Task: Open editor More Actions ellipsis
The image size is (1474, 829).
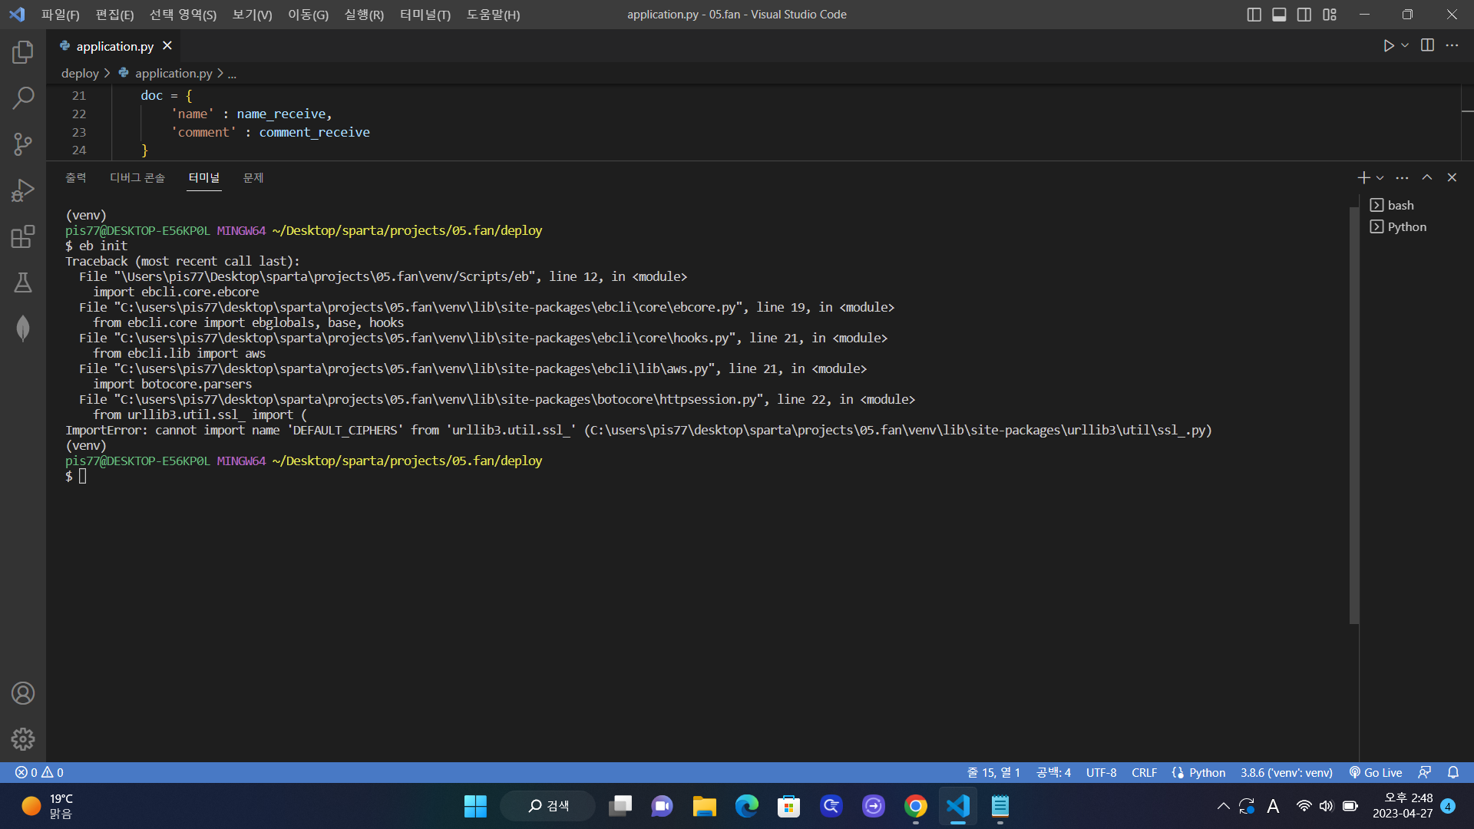Action: point(1452,46)
